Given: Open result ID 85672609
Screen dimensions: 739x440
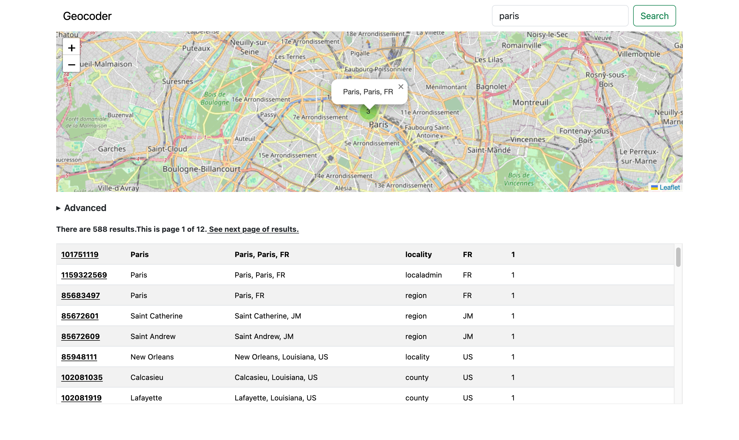Looking at the screenshot, I should click(x=80, y=336).
